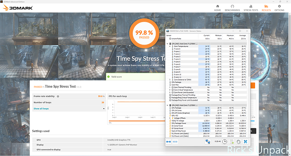Select the GT Cores Power row
Screen dimensions: 291x156
click(206, 128)
